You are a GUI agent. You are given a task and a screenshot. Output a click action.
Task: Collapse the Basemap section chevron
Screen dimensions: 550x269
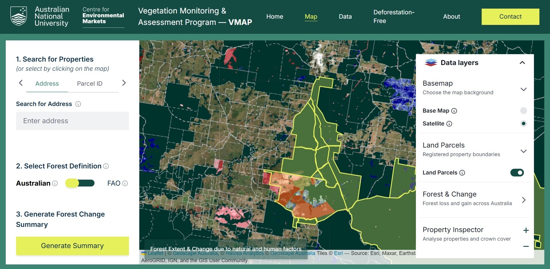tap(524, 89)
